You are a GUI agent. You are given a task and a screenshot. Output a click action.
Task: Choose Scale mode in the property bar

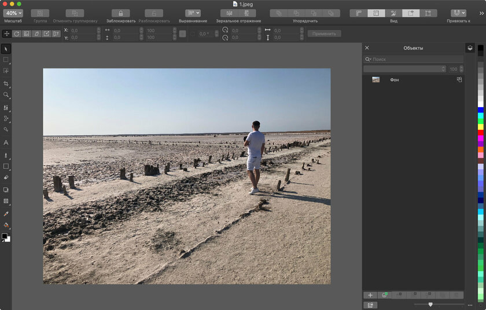coord(27,34)
